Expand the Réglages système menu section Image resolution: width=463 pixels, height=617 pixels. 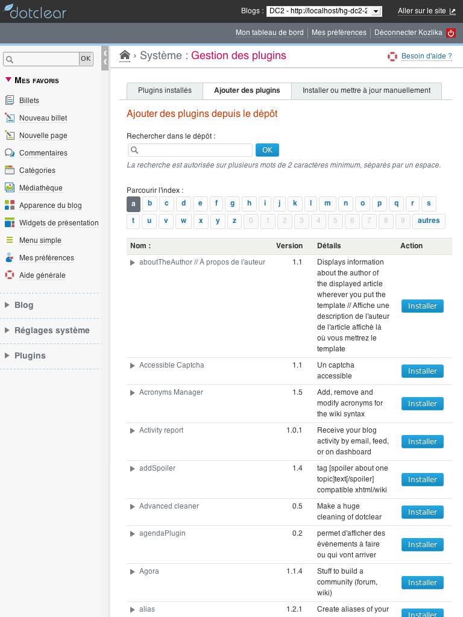52,330
